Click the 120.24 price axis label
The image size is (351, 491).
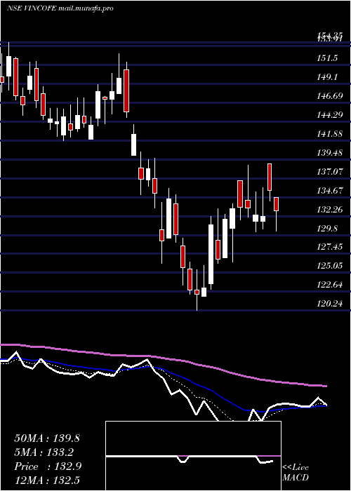coord(329,304)
